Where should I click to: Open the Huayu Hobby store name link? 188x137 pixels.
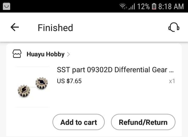(45, 54)
